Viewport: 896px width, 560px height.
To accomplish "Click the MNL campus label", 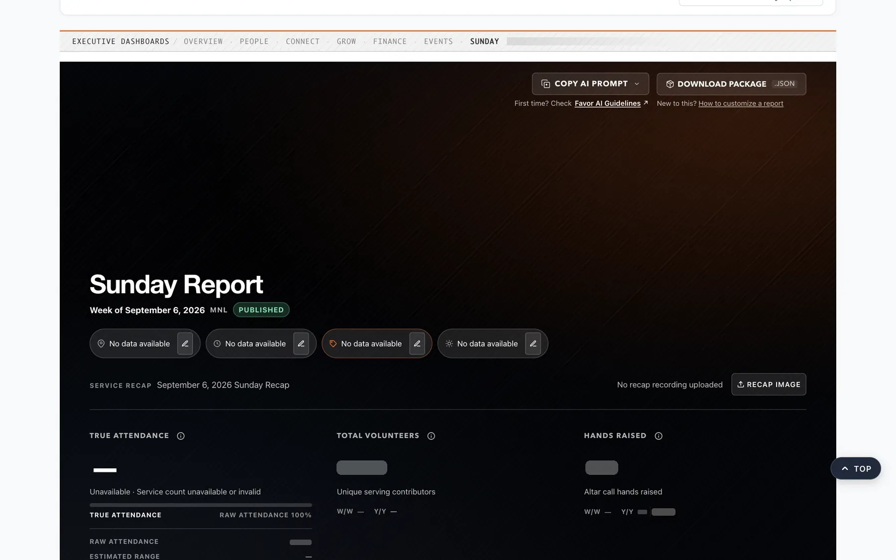I will click(x=219, y=310).
